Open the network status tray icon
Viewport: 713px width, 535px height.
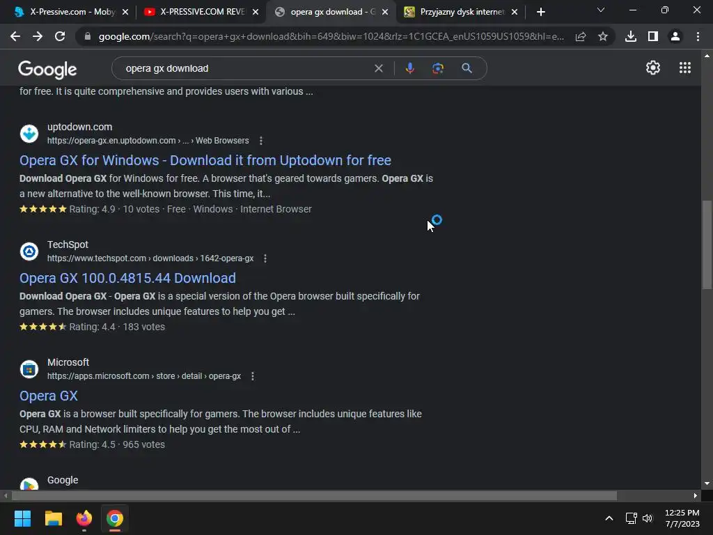click(631, 518)
